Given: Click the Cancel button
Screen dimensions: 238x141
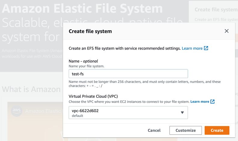Looking at the screenshot, I should (x=154, y=130).
